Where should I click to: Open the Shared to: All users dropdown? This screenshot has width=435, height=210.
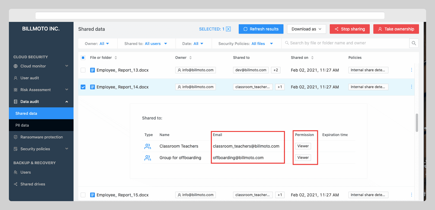click(x=146, y=43)
